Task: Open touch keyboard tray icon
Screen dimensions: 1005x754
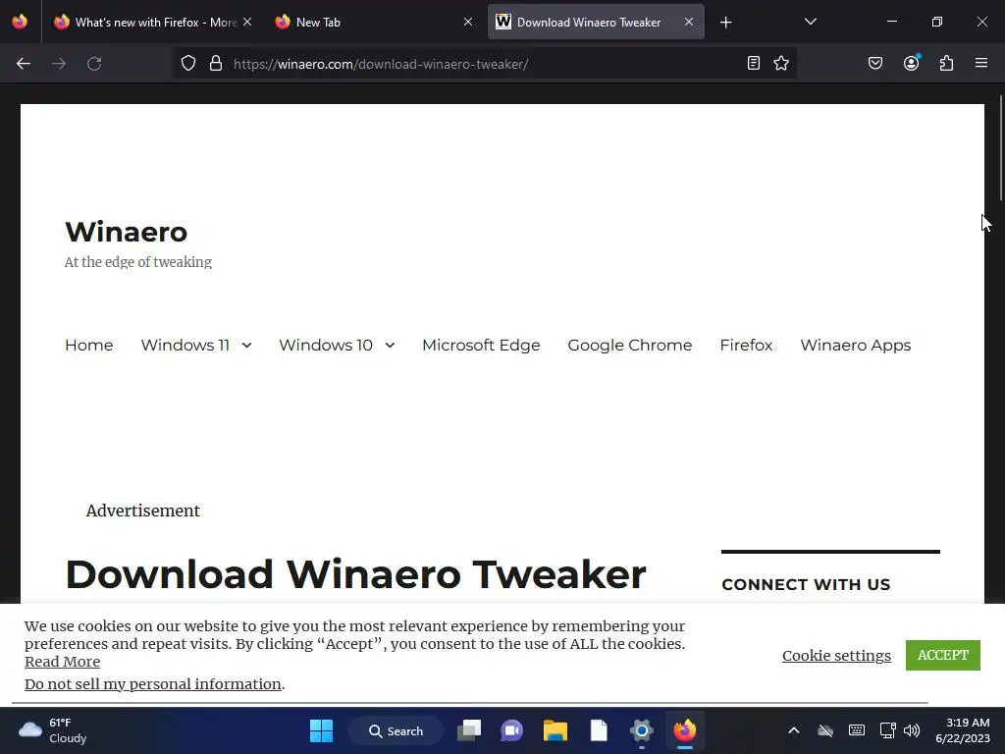Action: pos(856,730)
